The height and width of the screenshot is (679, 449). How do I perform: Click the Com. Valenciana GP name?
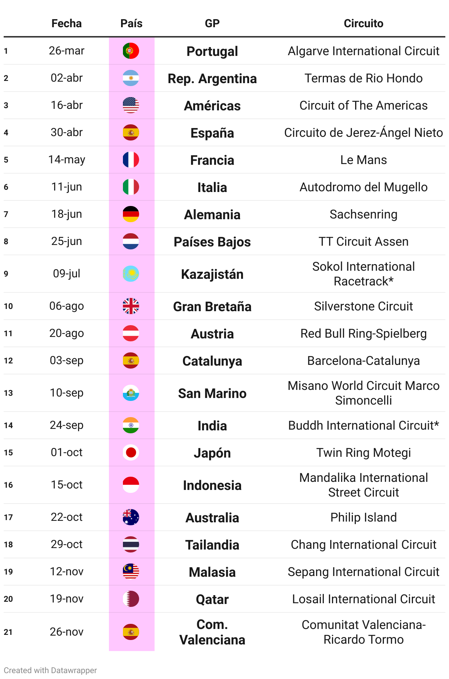tap(212, 632)
